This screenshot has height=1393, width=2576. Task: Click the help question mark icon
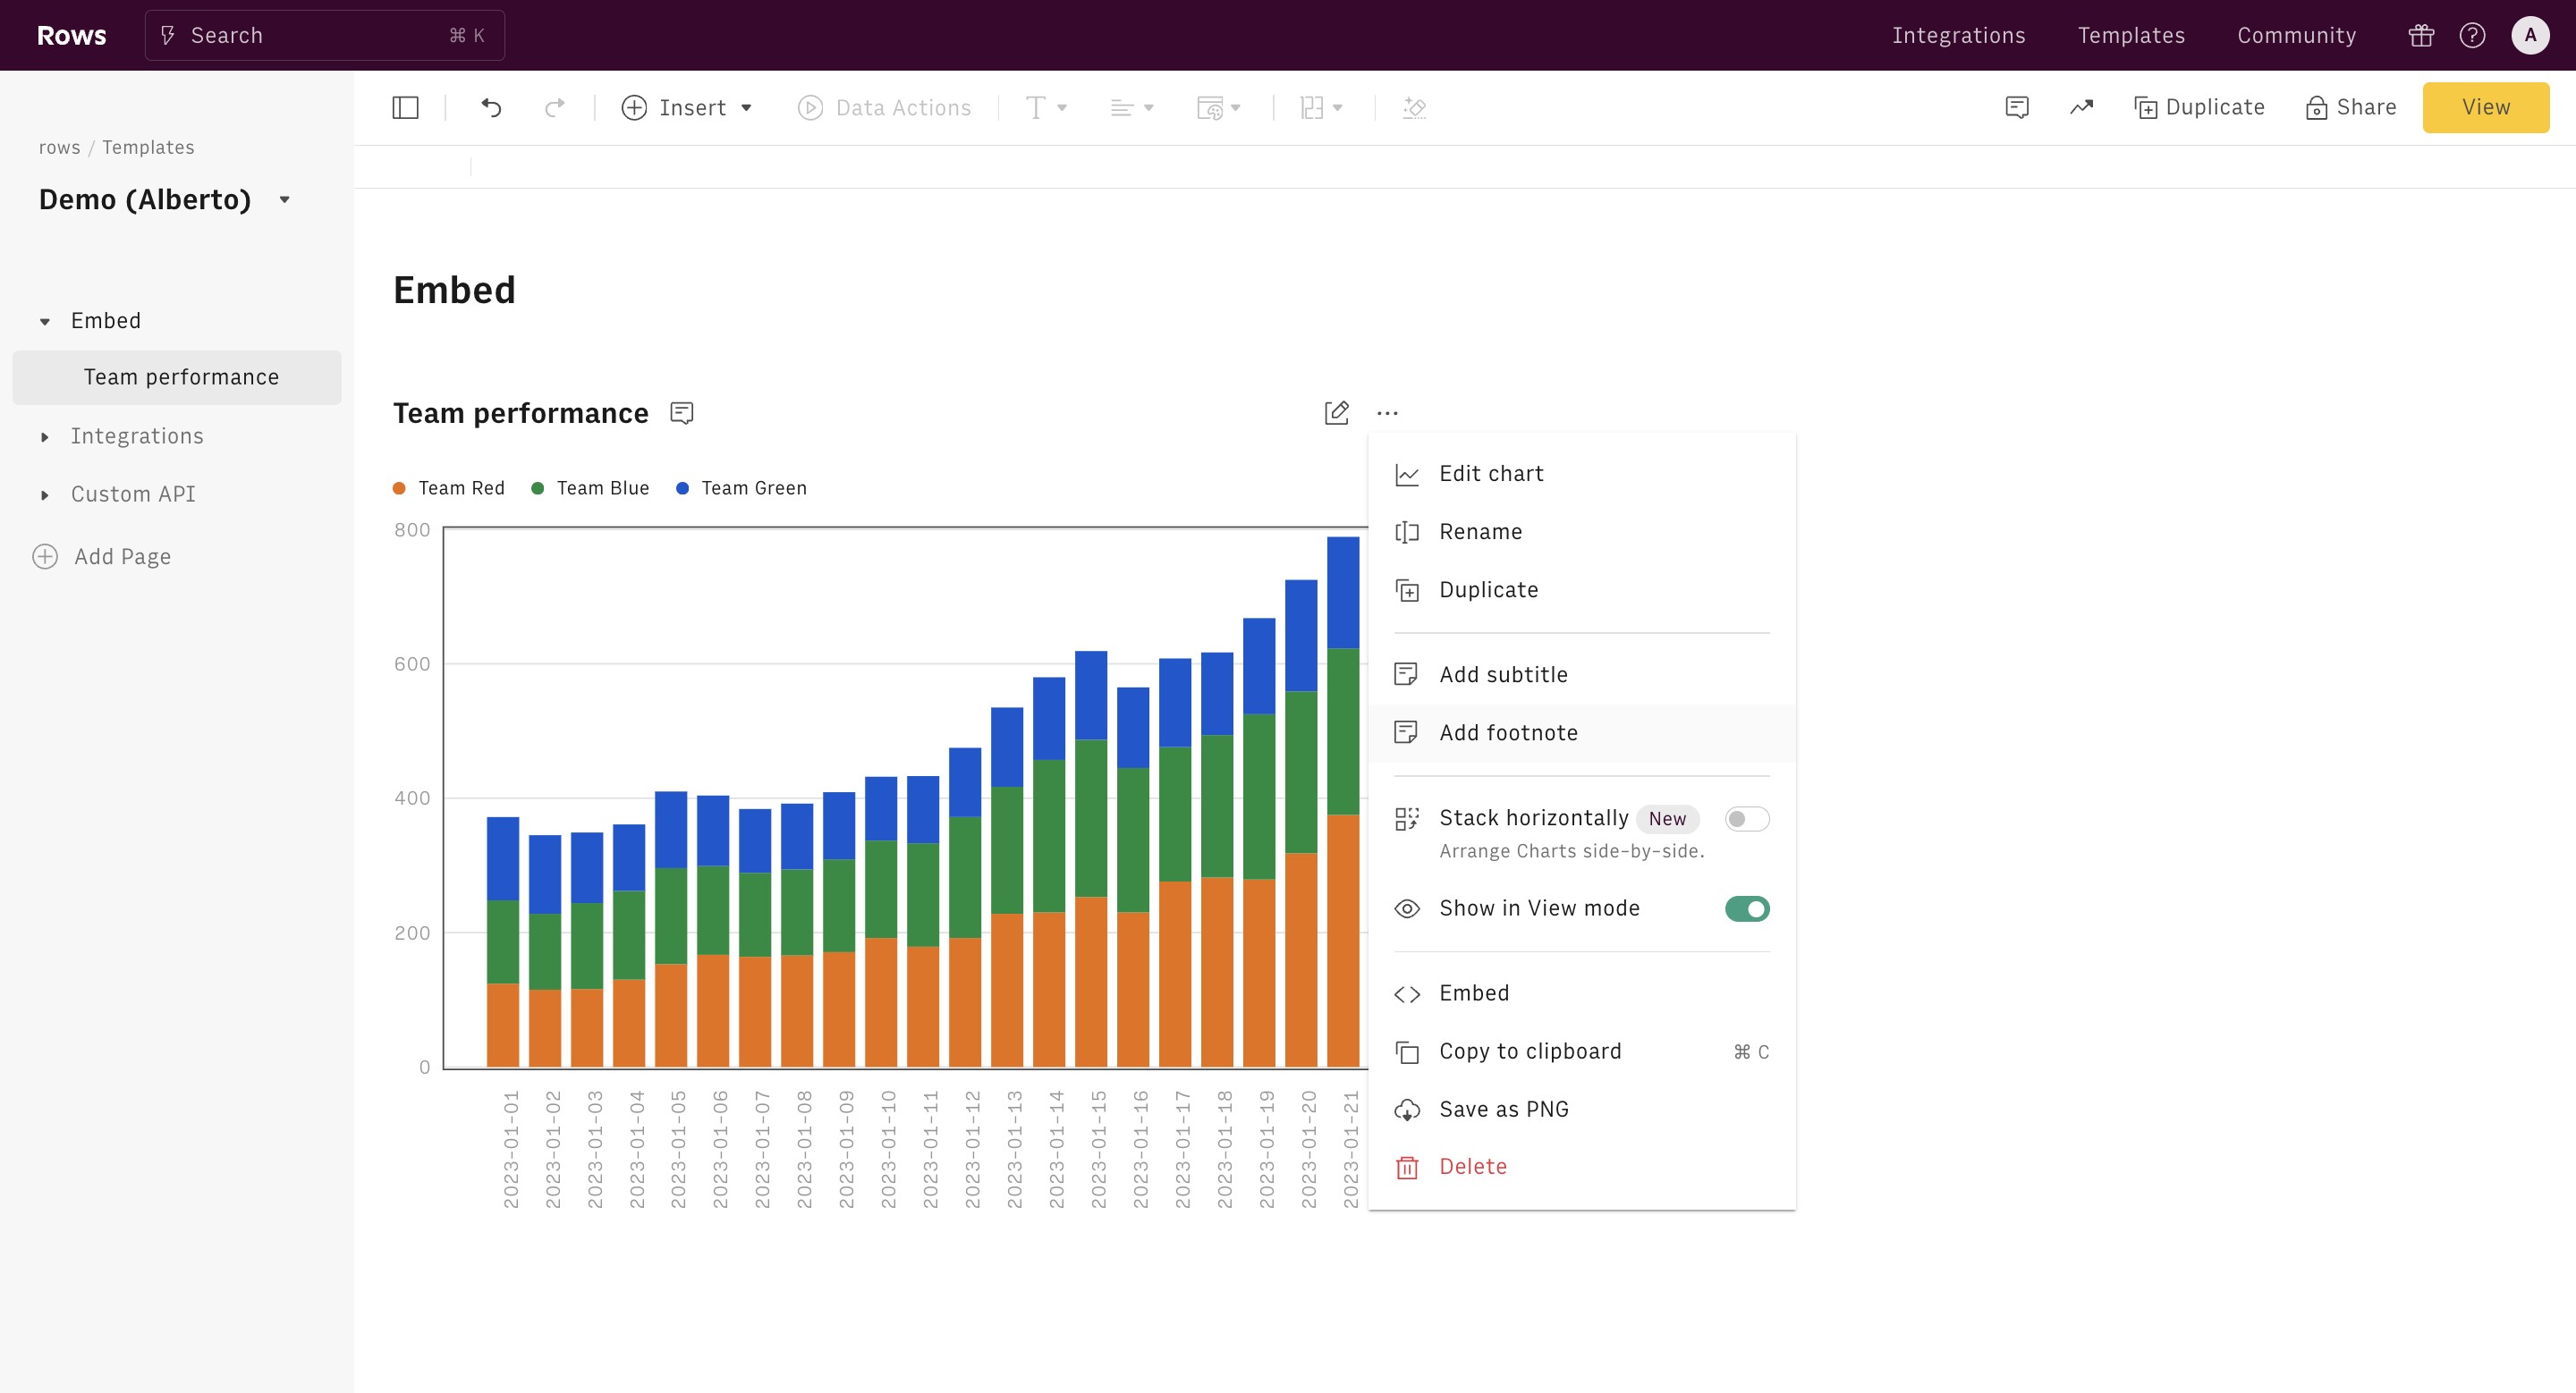point(2472,36)
